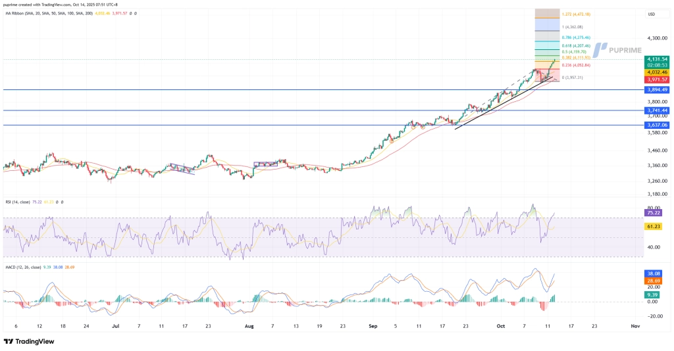
Task: Click the Sep label on the time axis
Action: [373, 325]
